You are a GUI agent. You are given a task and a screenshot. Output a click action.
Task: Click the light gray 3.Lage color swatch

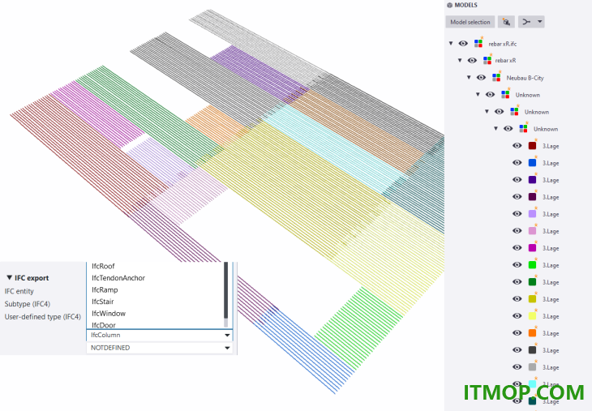[532, 367]
